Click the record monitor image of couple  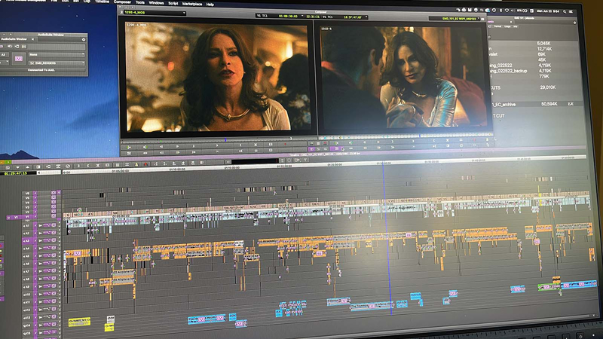(x=403, y=77)
